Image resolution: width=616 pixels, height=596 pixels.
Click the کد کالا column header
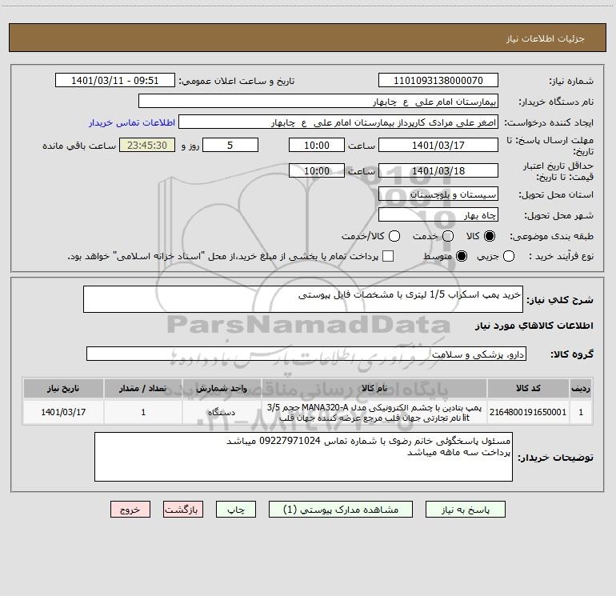pos(528,388)
